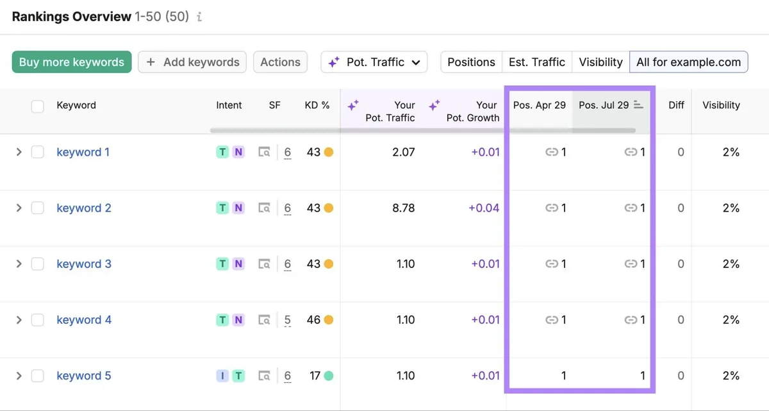This screenshot has height=411, width=769.
Task: Click the sparkle icon beside Your Pot. Traffic header
Action: click(352, 105)
